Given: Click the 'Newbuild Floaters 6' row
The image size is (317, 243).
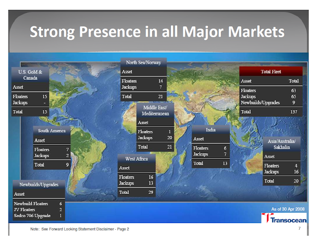Looking at the screenshot, I should click(x=39, y=203).
